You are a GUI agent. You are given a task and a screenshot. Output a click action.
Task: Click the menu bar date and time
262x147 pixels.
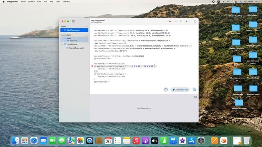point(252,2)
